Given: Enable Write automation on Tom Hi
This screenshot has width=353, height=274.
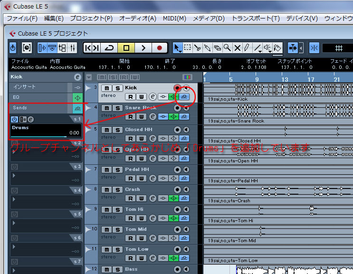Looking at the screenshot, I should coord(142,218).
